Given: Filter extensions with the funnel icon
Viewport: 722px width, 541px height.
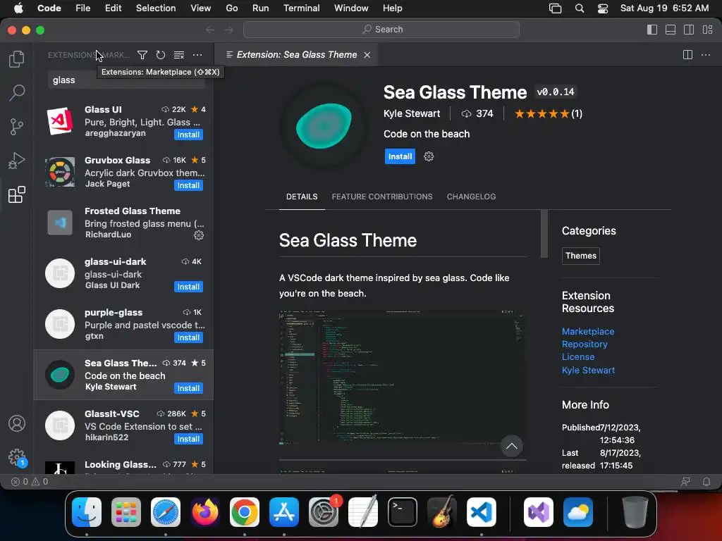Looking at the screenshot, I should (142, 55).
